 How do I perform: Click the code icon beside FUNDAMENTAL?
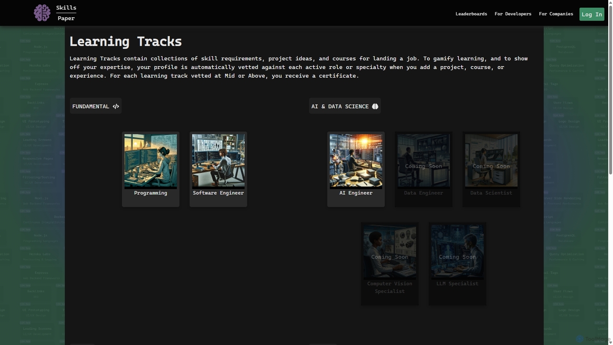pos(115,106)
